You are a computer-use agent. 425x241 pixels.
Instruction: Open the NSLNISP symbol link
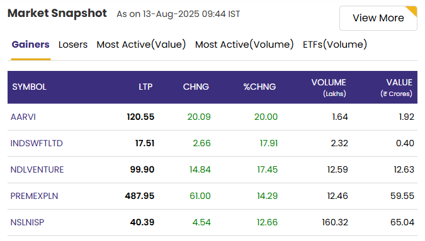click(x=27, y=222)
